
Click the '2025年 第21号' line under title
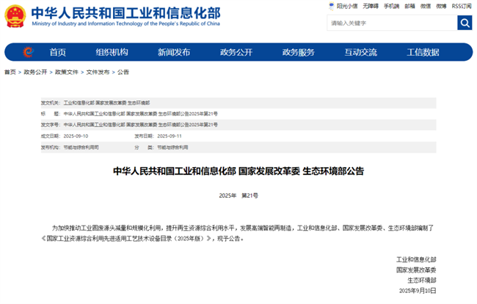coord(238,196)
